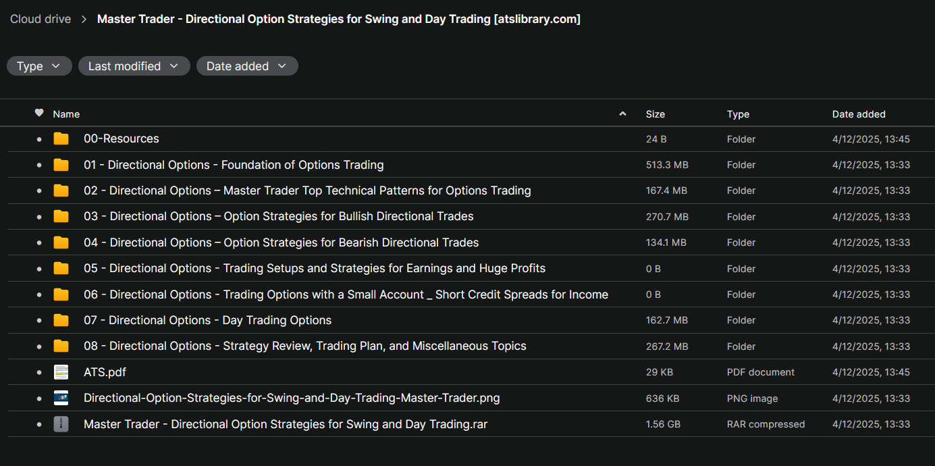The height and width of the screenshot is (466, 935).
Task: Click the ATS.pdf document thumbnail icon
Action: (x=61, y=372)
